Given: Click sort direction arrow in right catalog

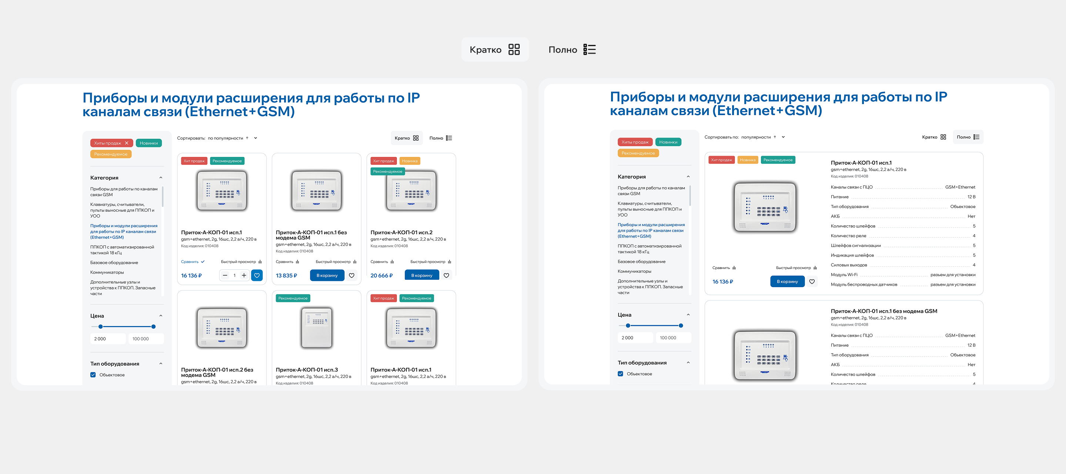Looking at the screenshot, I should pyautogui.click(x=775, y=137).
